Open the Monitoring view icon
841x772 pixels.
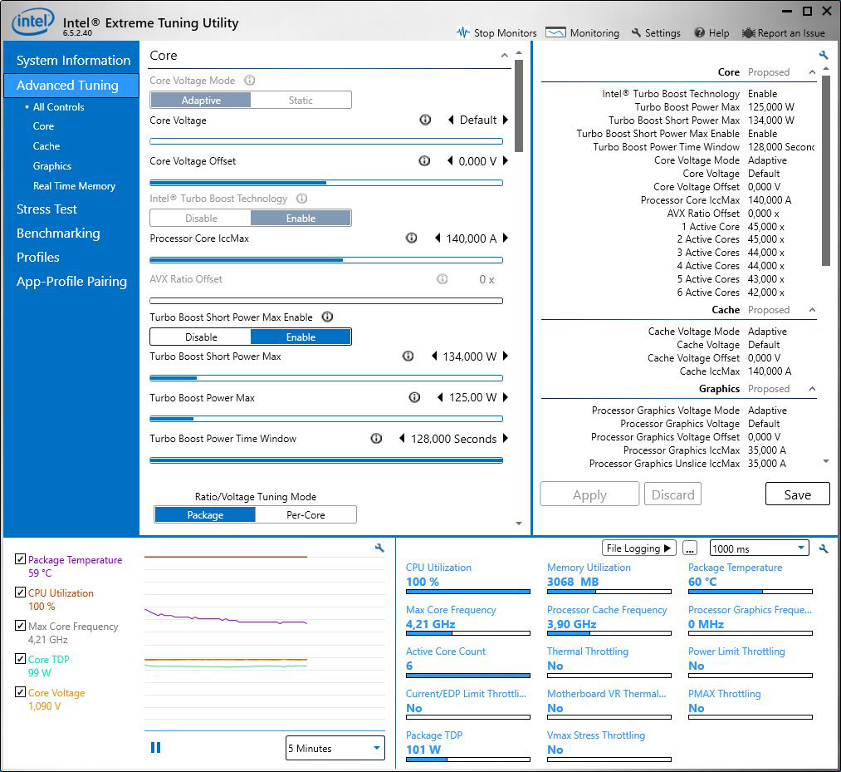[x=556, y=33]
